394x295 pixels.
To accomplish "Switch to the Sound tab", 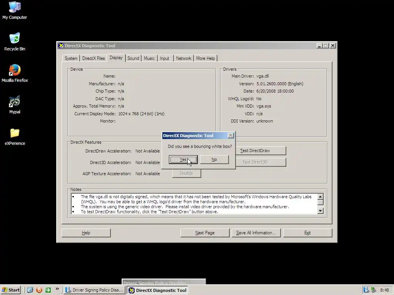I will 133,58.
